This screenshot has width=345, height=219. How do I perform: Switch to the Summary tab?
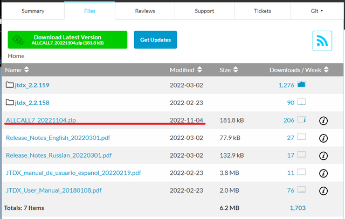pyautogui.click(x=33, y=11)
